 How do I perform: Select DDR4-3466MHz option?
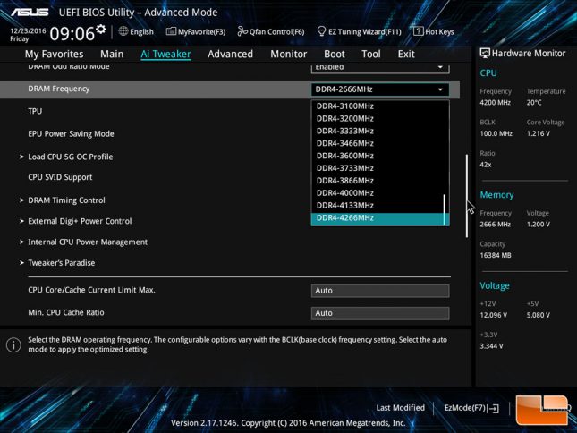coord(380,143)
